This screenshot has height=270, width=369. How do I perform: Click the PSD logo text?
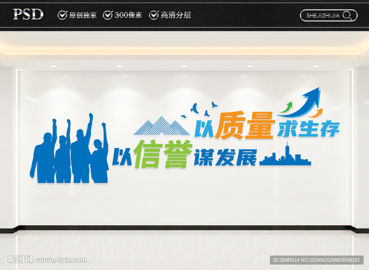(x=28, y=14)
